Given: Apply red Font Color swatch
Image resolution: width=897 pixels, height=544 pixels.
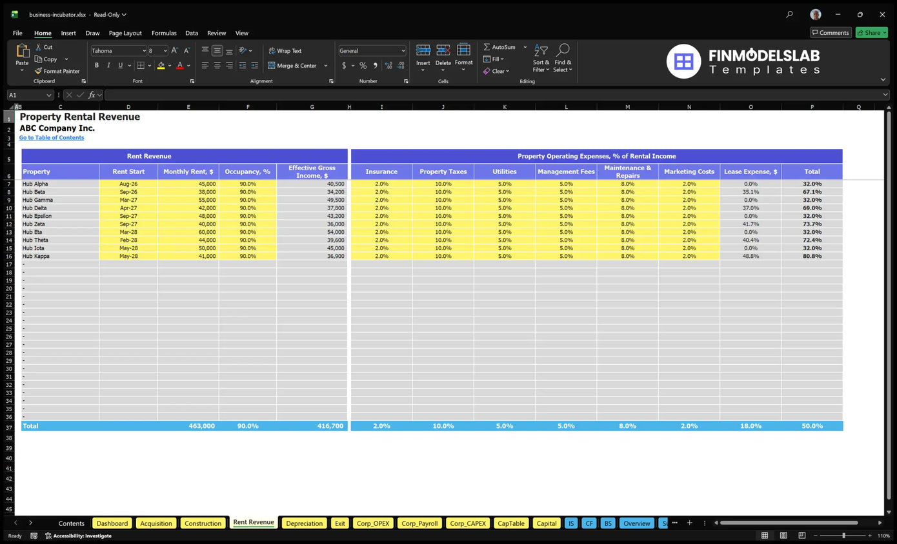Looking at the screenshot, I should pyautogui.click(x=179, y=65).
